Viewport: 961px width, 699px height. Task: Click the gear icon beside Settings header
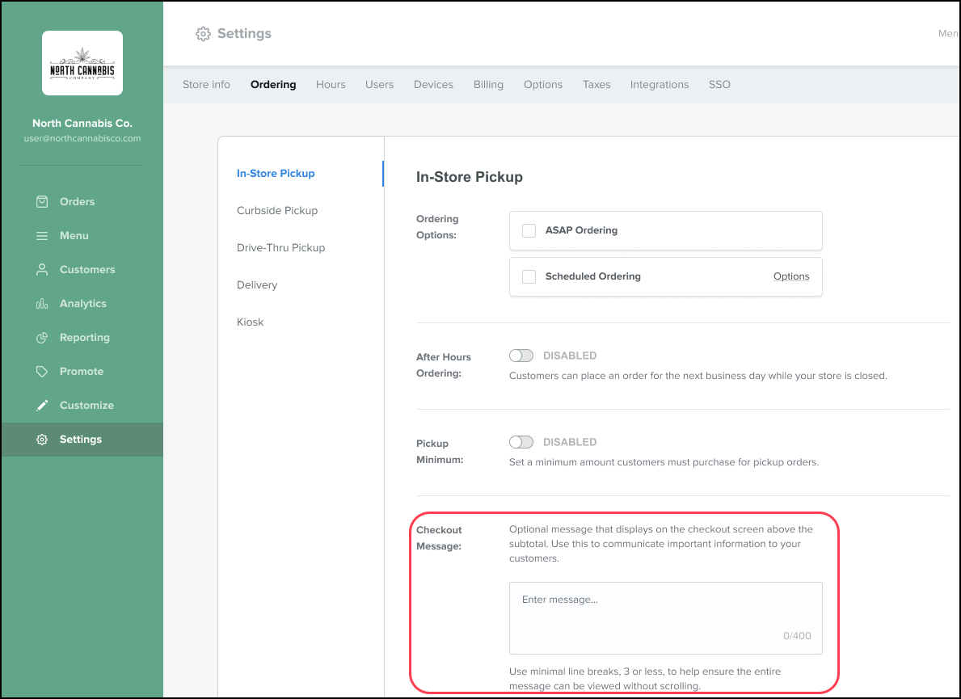203,34
